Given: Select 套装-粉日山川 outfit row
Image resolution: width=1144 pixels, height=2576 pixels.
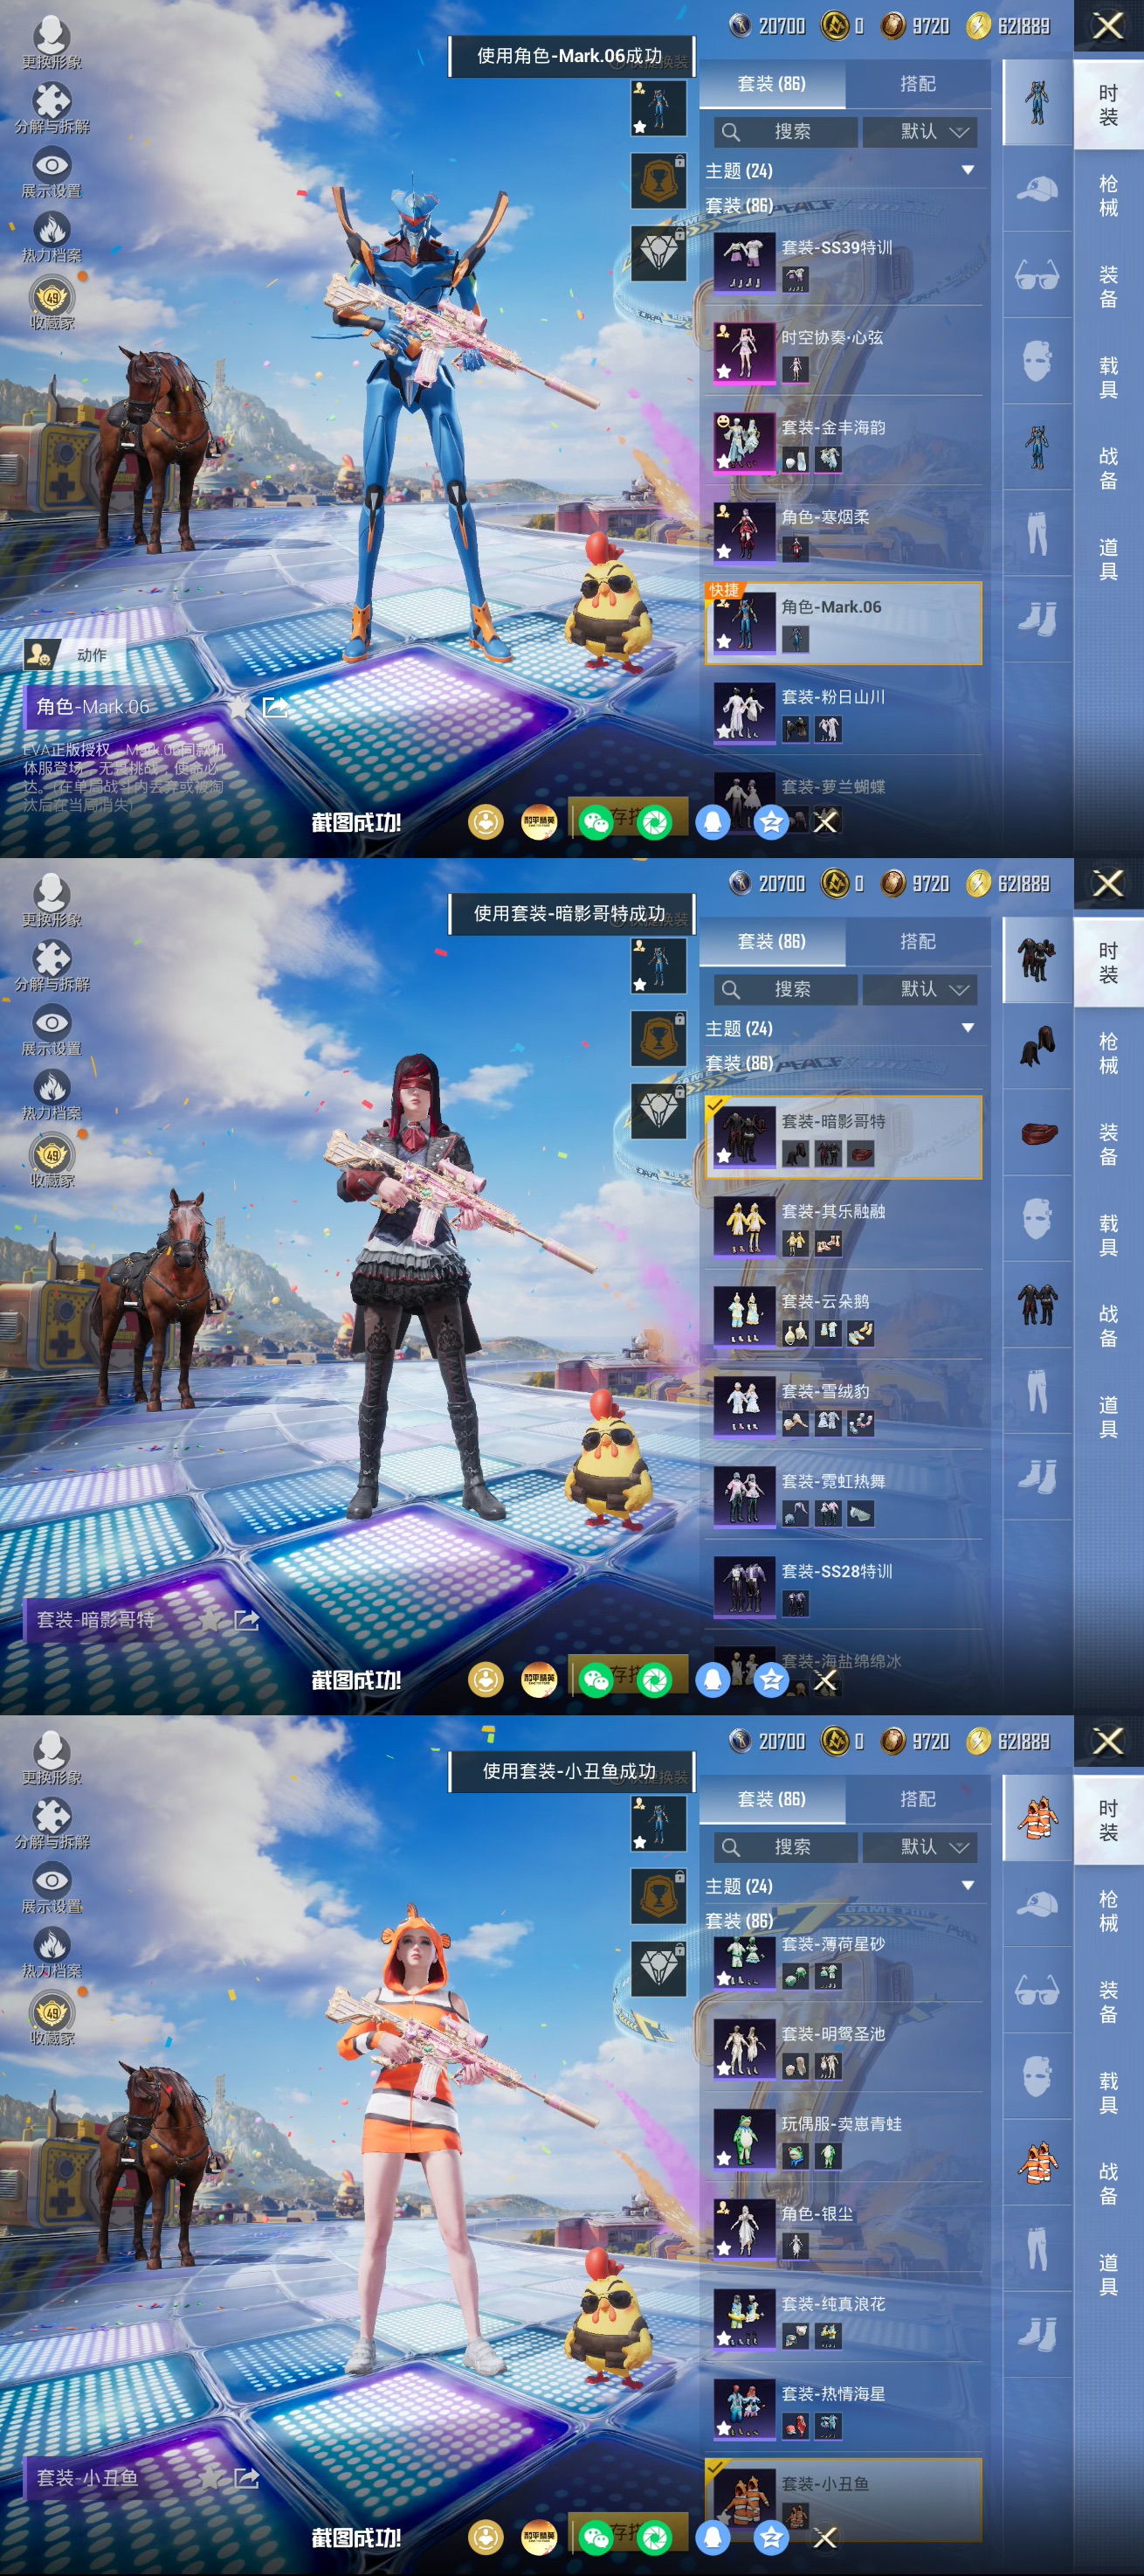Looking at the screenshot, I should coord(844,712).
